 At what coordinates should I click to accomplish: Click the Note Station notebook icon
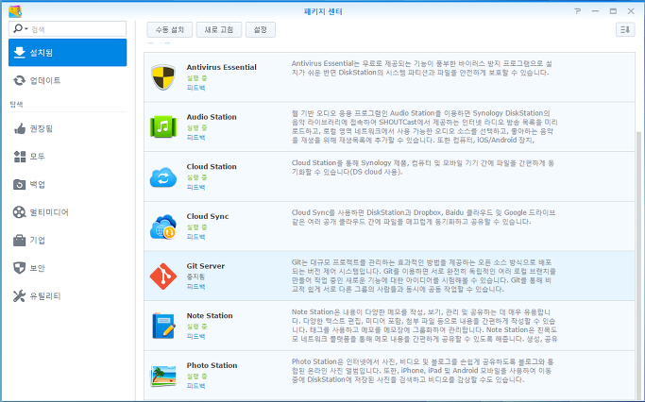pos(163,326)
